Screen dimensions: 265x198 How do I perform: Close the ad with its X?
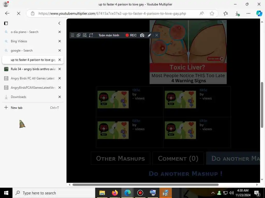coord(225,22)
